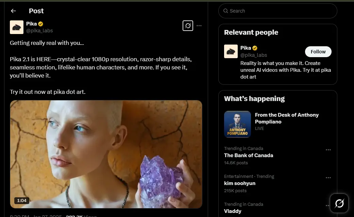The image size is (354, 217).
Task: Open Anthony Pompliano live event thumbnail
Action: click(237, 124)
